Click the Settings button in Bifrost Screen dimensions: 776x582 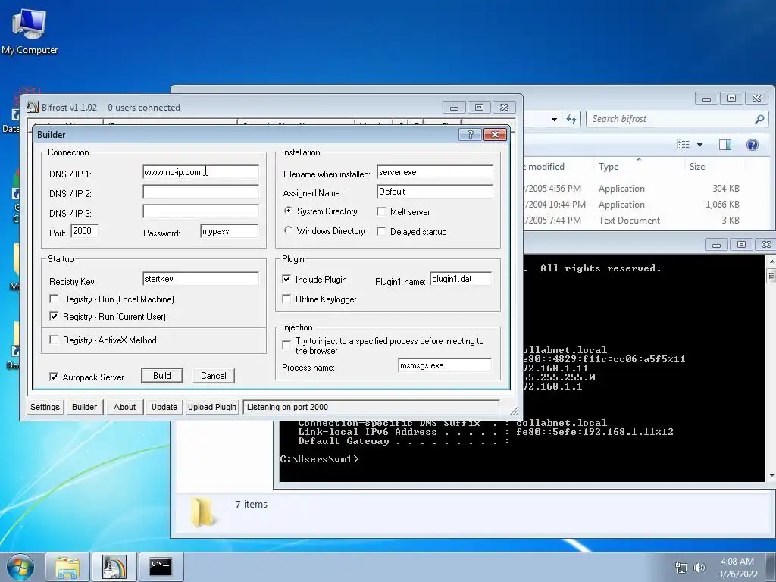[45, 407]
